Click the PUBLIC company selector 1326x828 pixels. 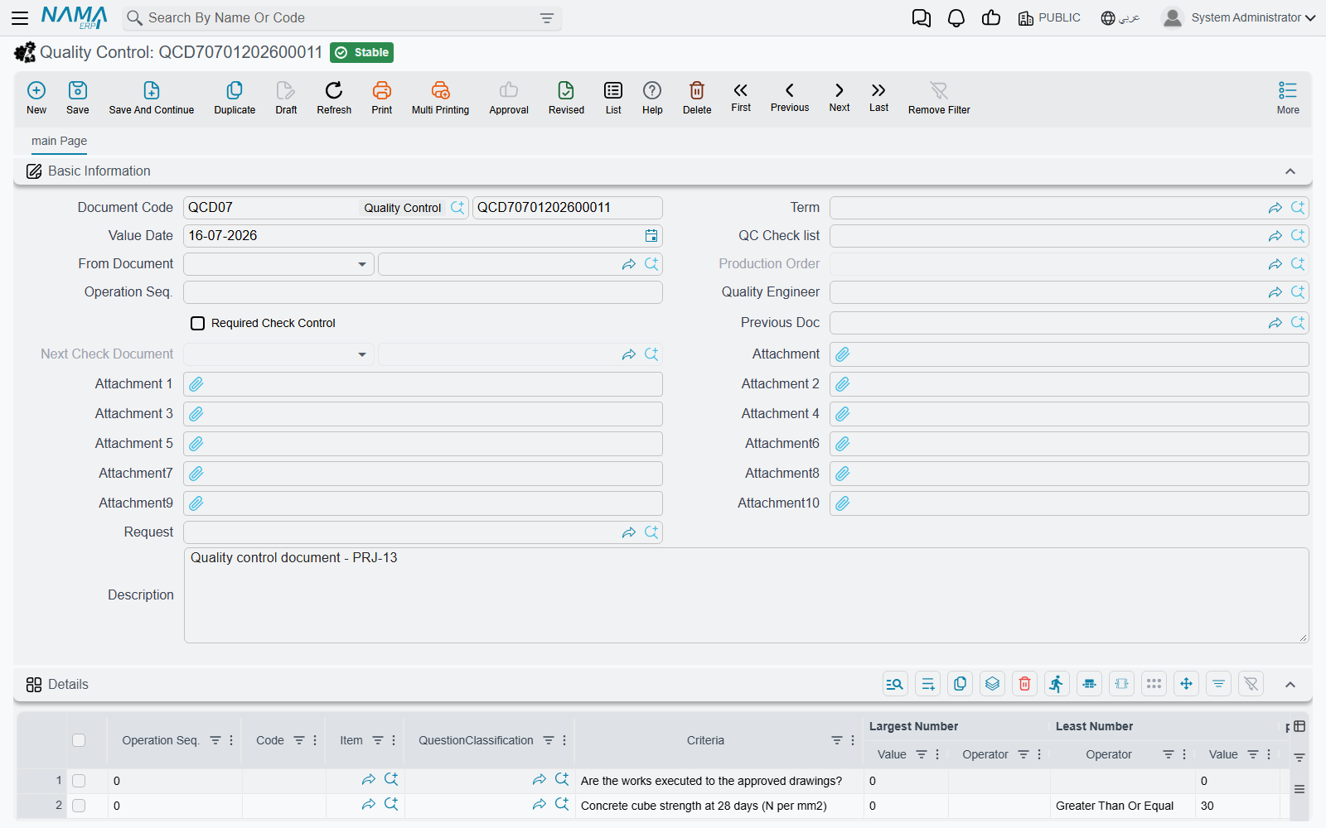[1049, 18]
